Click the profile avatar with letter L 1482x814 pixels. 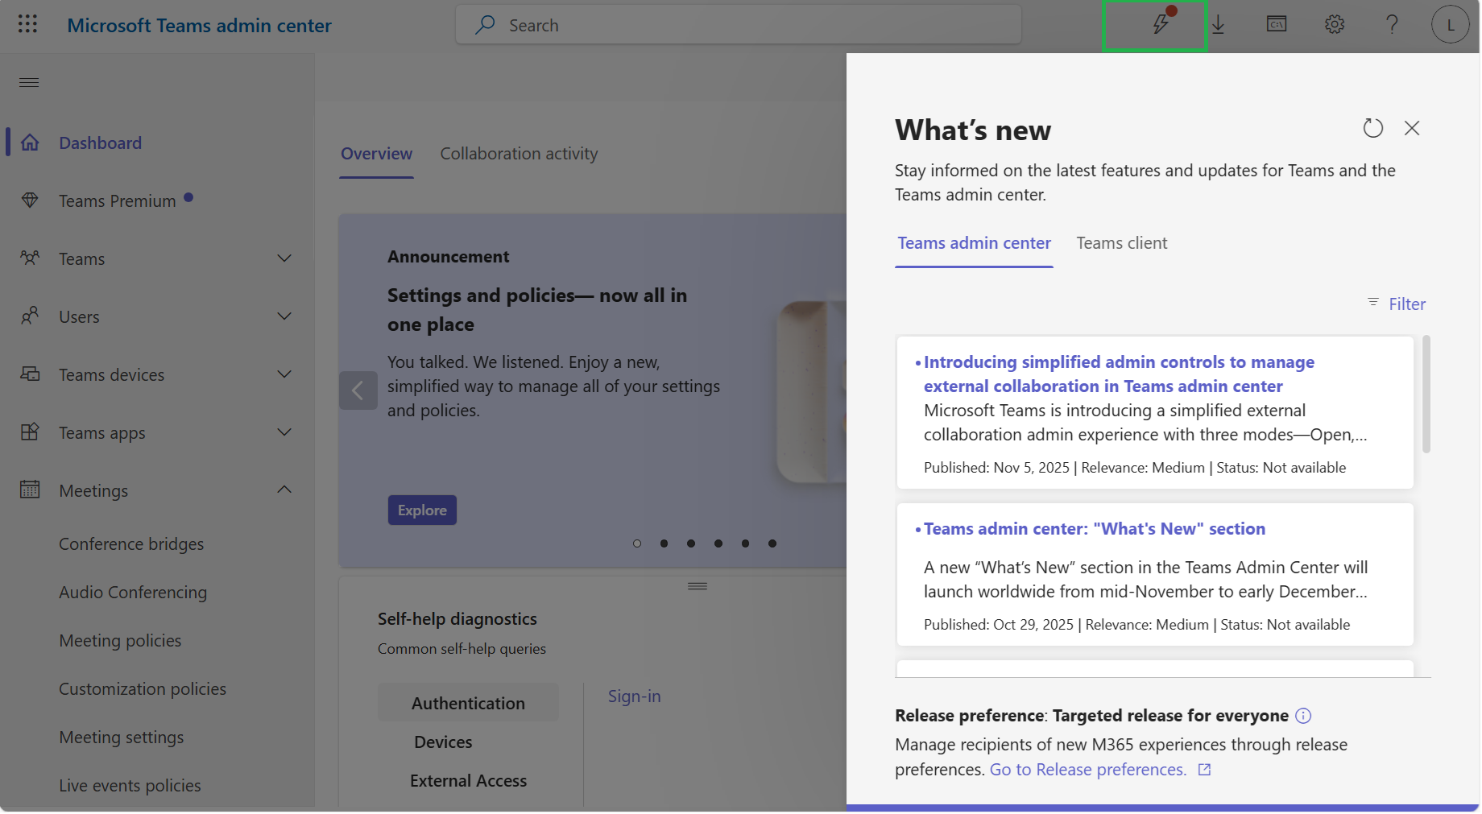[1450, 24]
